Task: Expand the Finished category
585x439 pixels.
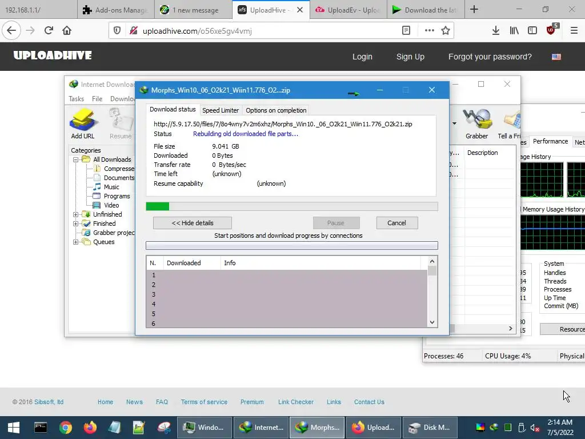Action: point(76,224)
